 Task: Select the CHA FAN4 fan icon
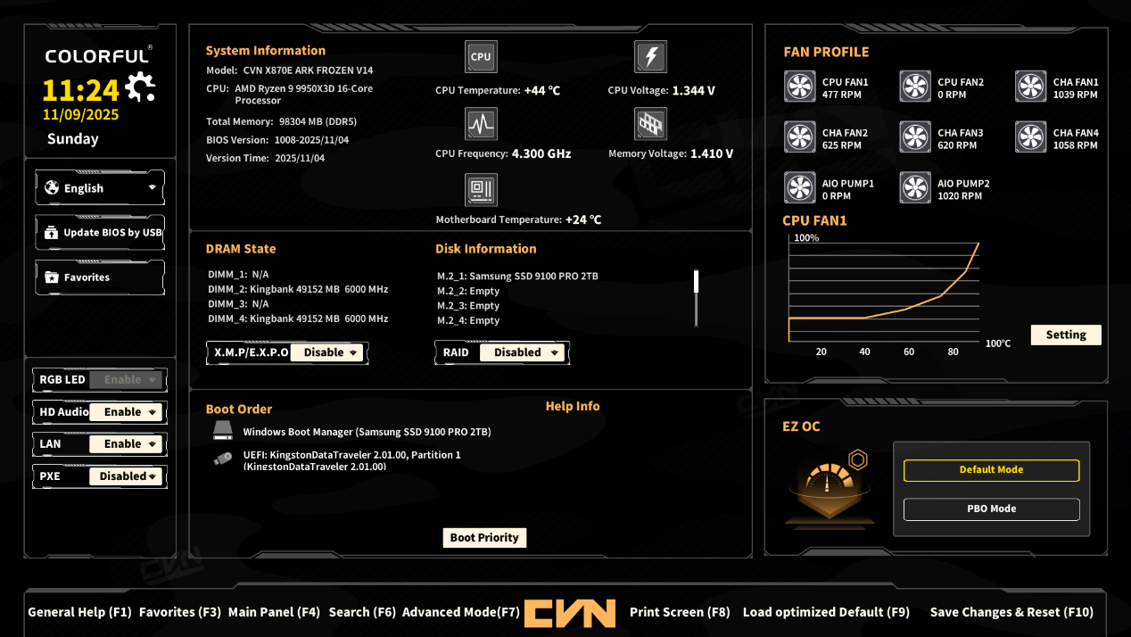coord(1031,137)
